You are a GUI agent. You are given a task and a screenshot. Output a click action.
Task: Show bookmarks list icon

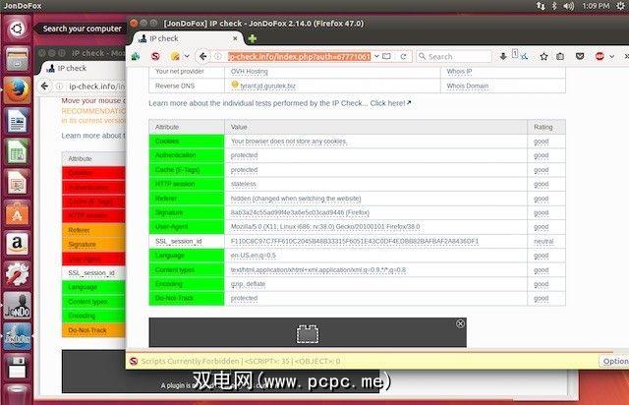point(560,57)
